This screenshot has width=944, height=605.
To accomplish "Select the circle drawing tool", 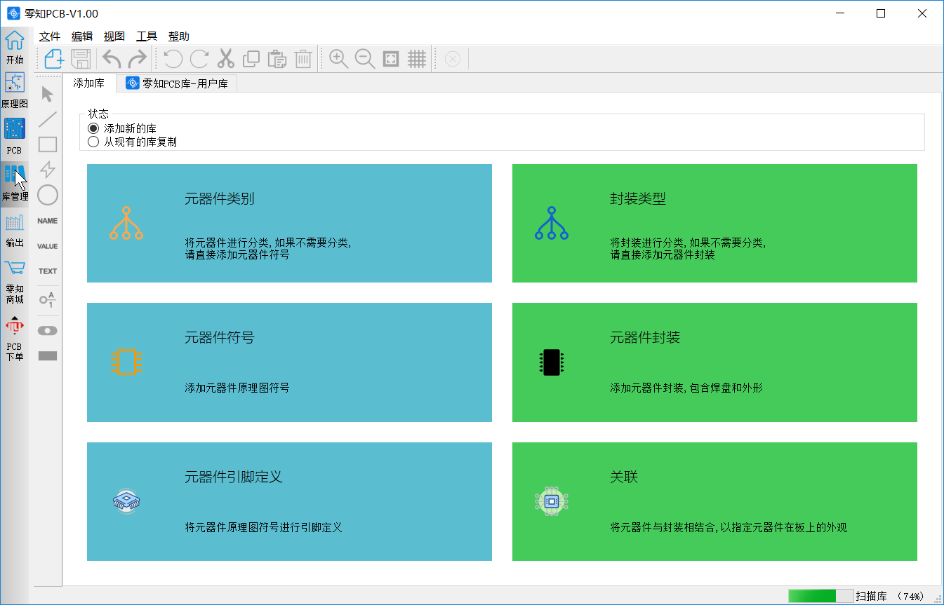I will pyautogui.click(x=48, y=195).
